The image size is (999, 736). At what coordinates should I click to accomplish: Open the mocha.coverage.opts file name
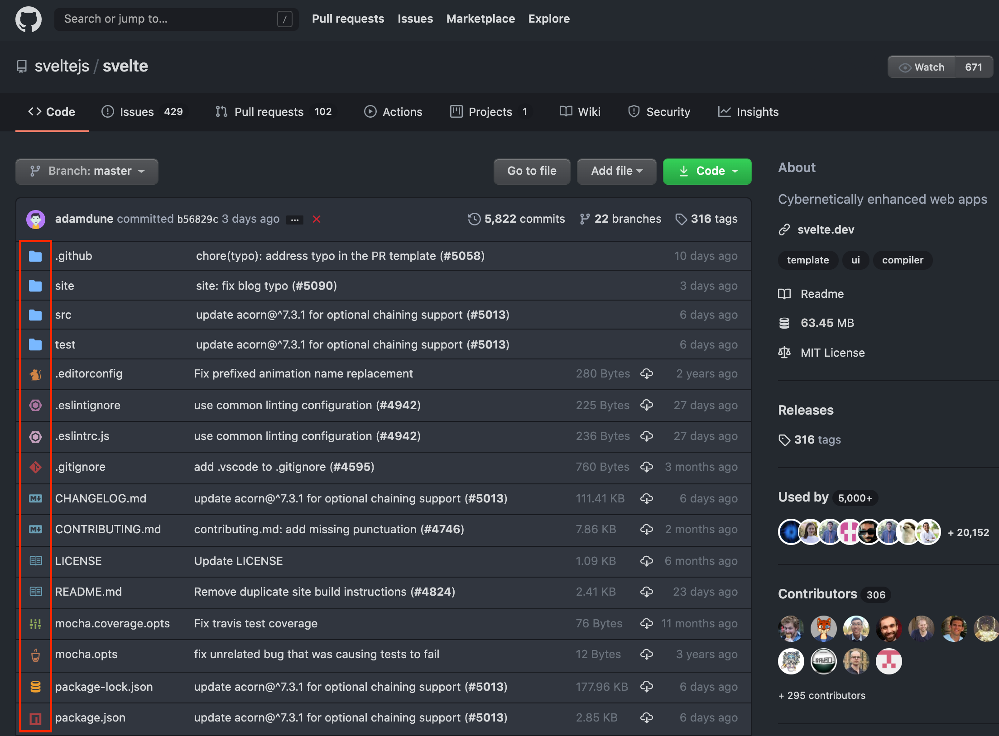point(112,624)
